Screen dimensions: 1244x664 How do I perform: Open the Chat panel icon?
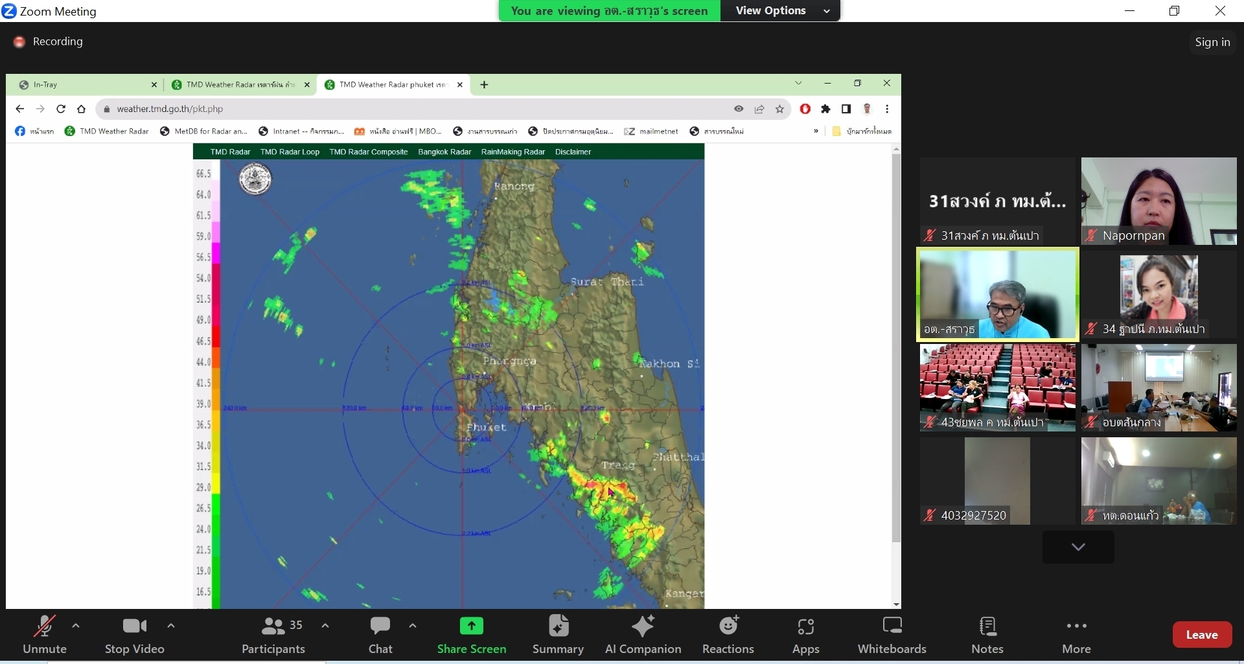point(380,626)
